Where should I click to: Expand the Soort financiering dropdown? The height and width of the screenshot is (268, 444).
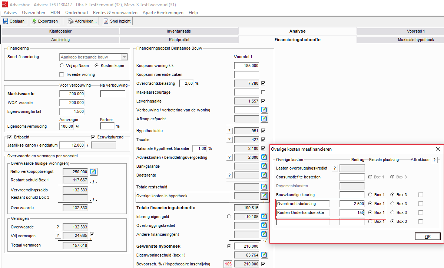[x=124, y=57]
